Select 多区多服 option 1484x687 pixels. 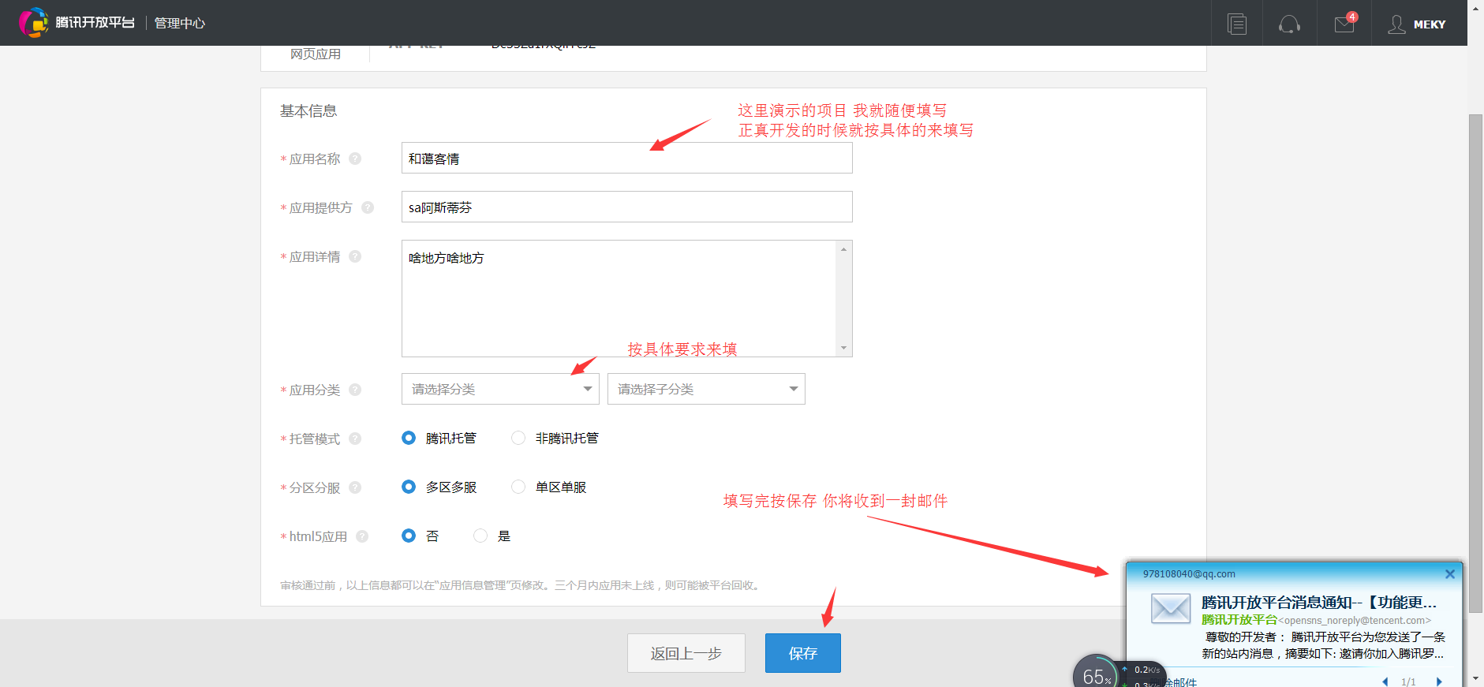point(409,487)
